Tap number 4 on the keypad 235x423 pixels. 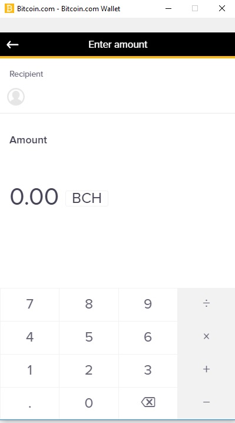(29, 337)
